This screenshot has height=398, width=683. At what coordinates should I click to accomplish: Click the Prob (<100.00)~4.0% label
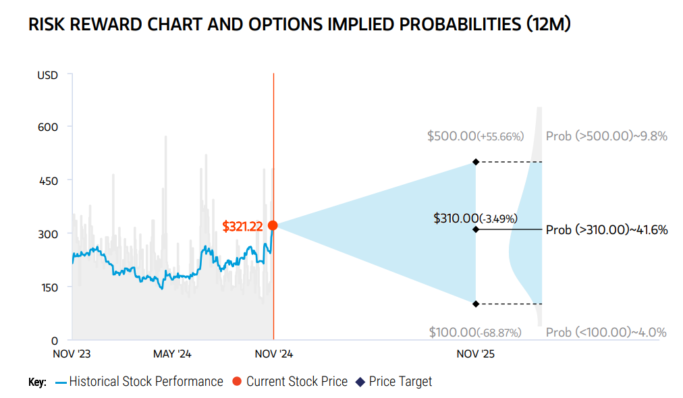pos(606,333)
